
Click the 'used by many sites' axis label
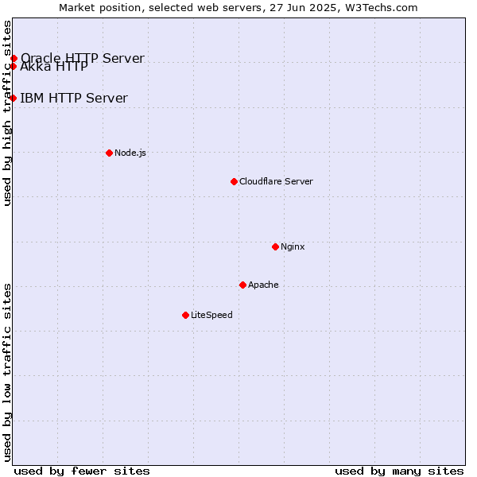coord(399,471)
